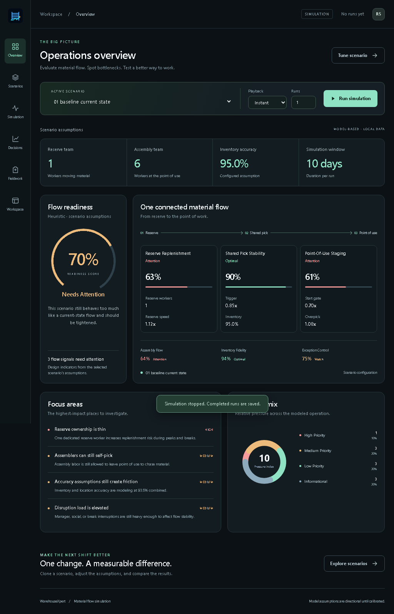Click the WarehouseXpert footer link
394x614 pixels.
53,601
